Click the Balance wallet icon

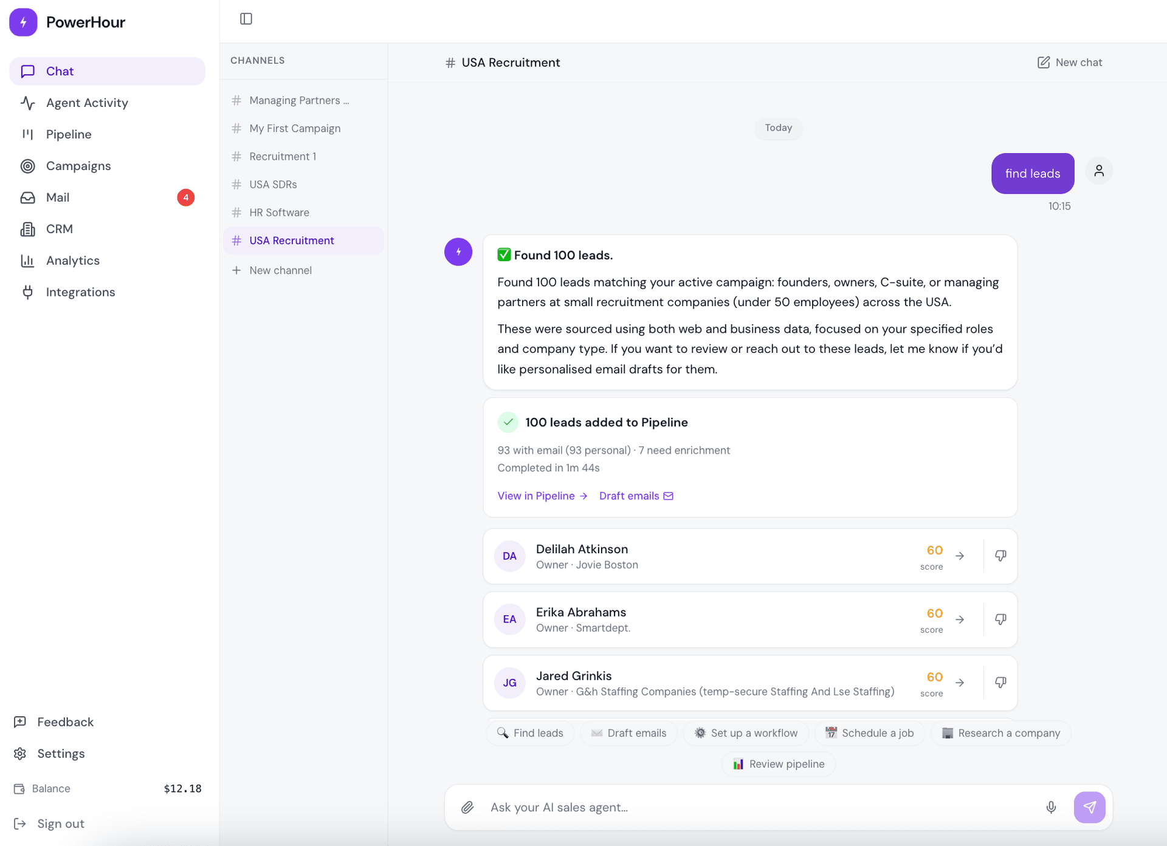click(19, 789)
